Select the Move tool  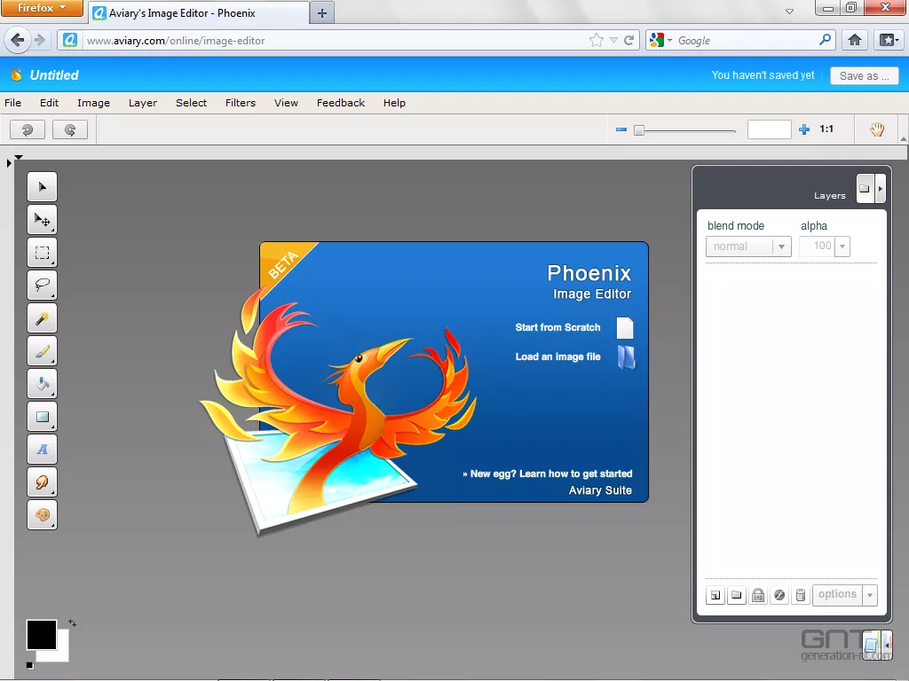(x=42, y=219)
